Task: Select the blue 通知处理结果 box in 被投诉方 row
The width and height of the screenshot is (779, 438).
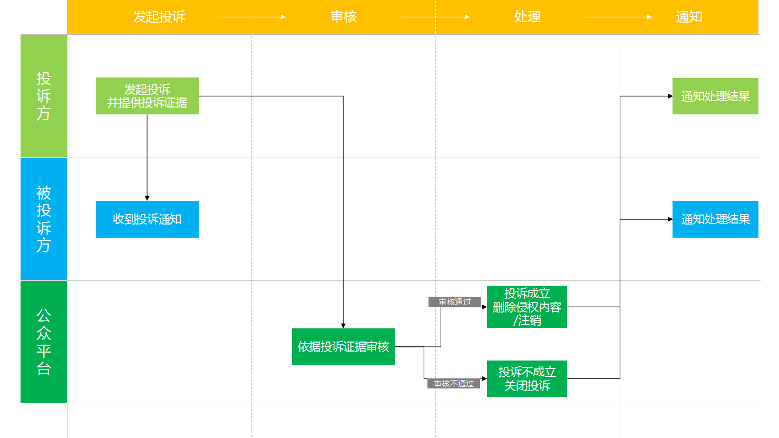Action: point(715,219)
